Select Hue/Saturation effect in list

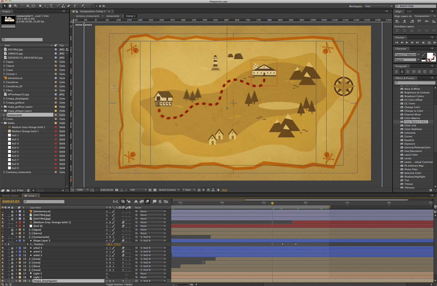pyautogui.click(x=413, y=151)
